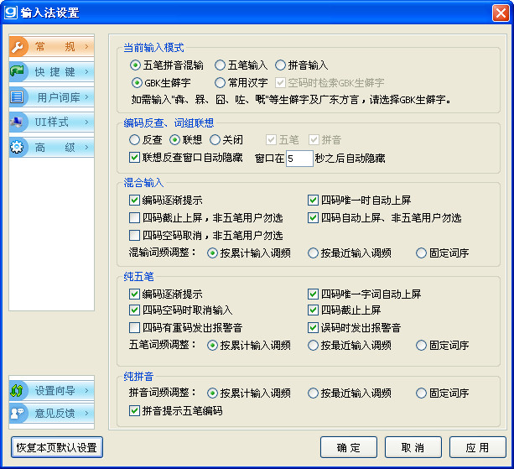Select 按最近输入调频 for 拼音词频调整

[x=350, y=393]
